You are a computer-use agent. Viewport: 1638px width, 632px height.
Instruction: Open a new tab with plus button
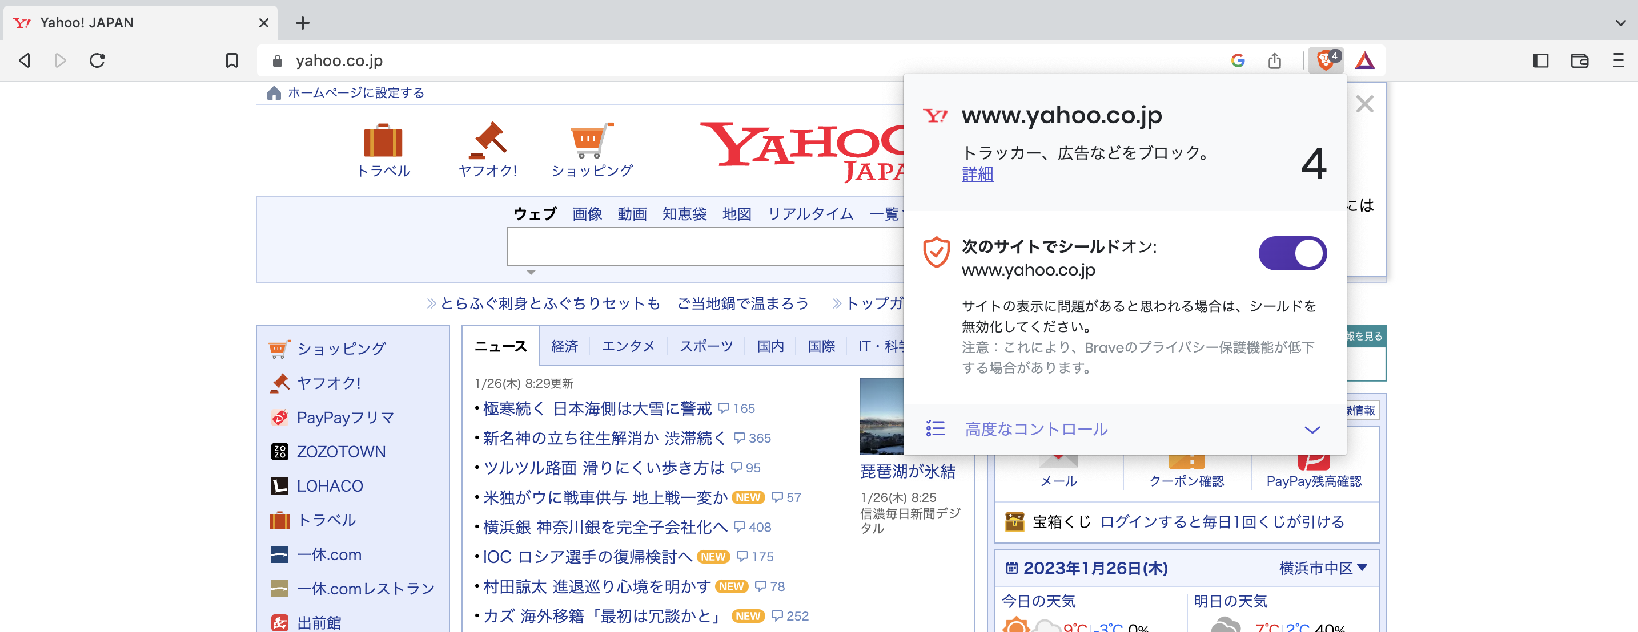pos(303,23)
